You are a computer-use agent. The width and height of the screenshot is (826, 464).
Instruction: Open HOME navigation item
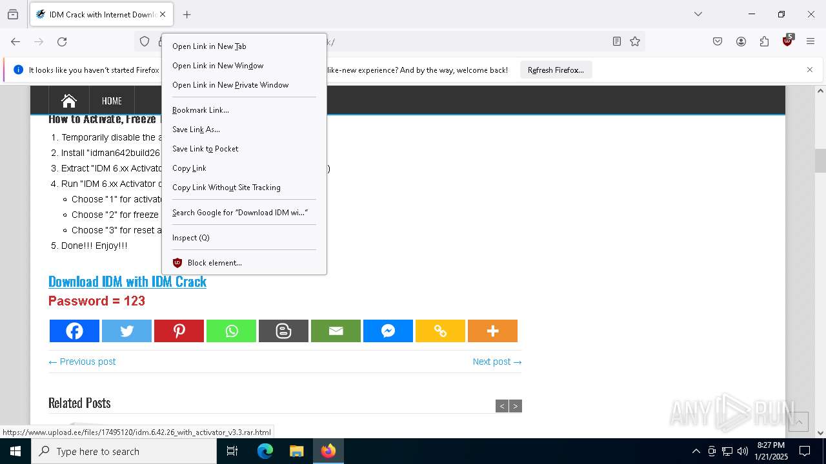[112, 101]
